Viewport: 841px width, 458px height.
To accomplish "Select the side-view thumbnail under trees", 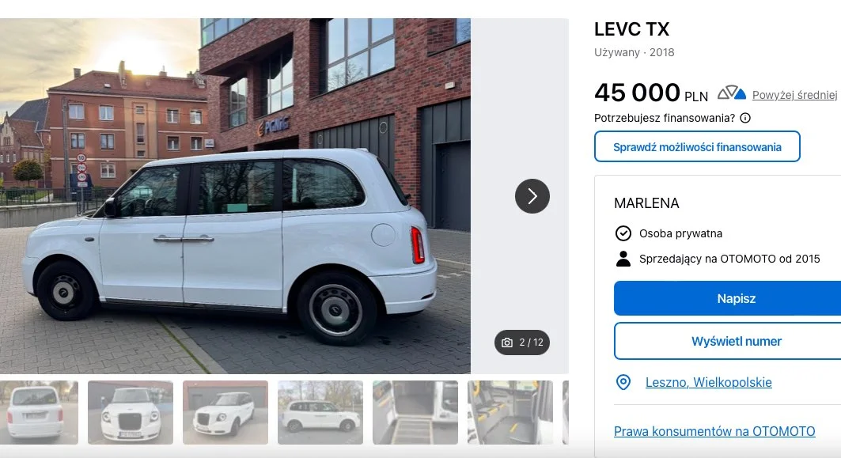I will 320,412.
